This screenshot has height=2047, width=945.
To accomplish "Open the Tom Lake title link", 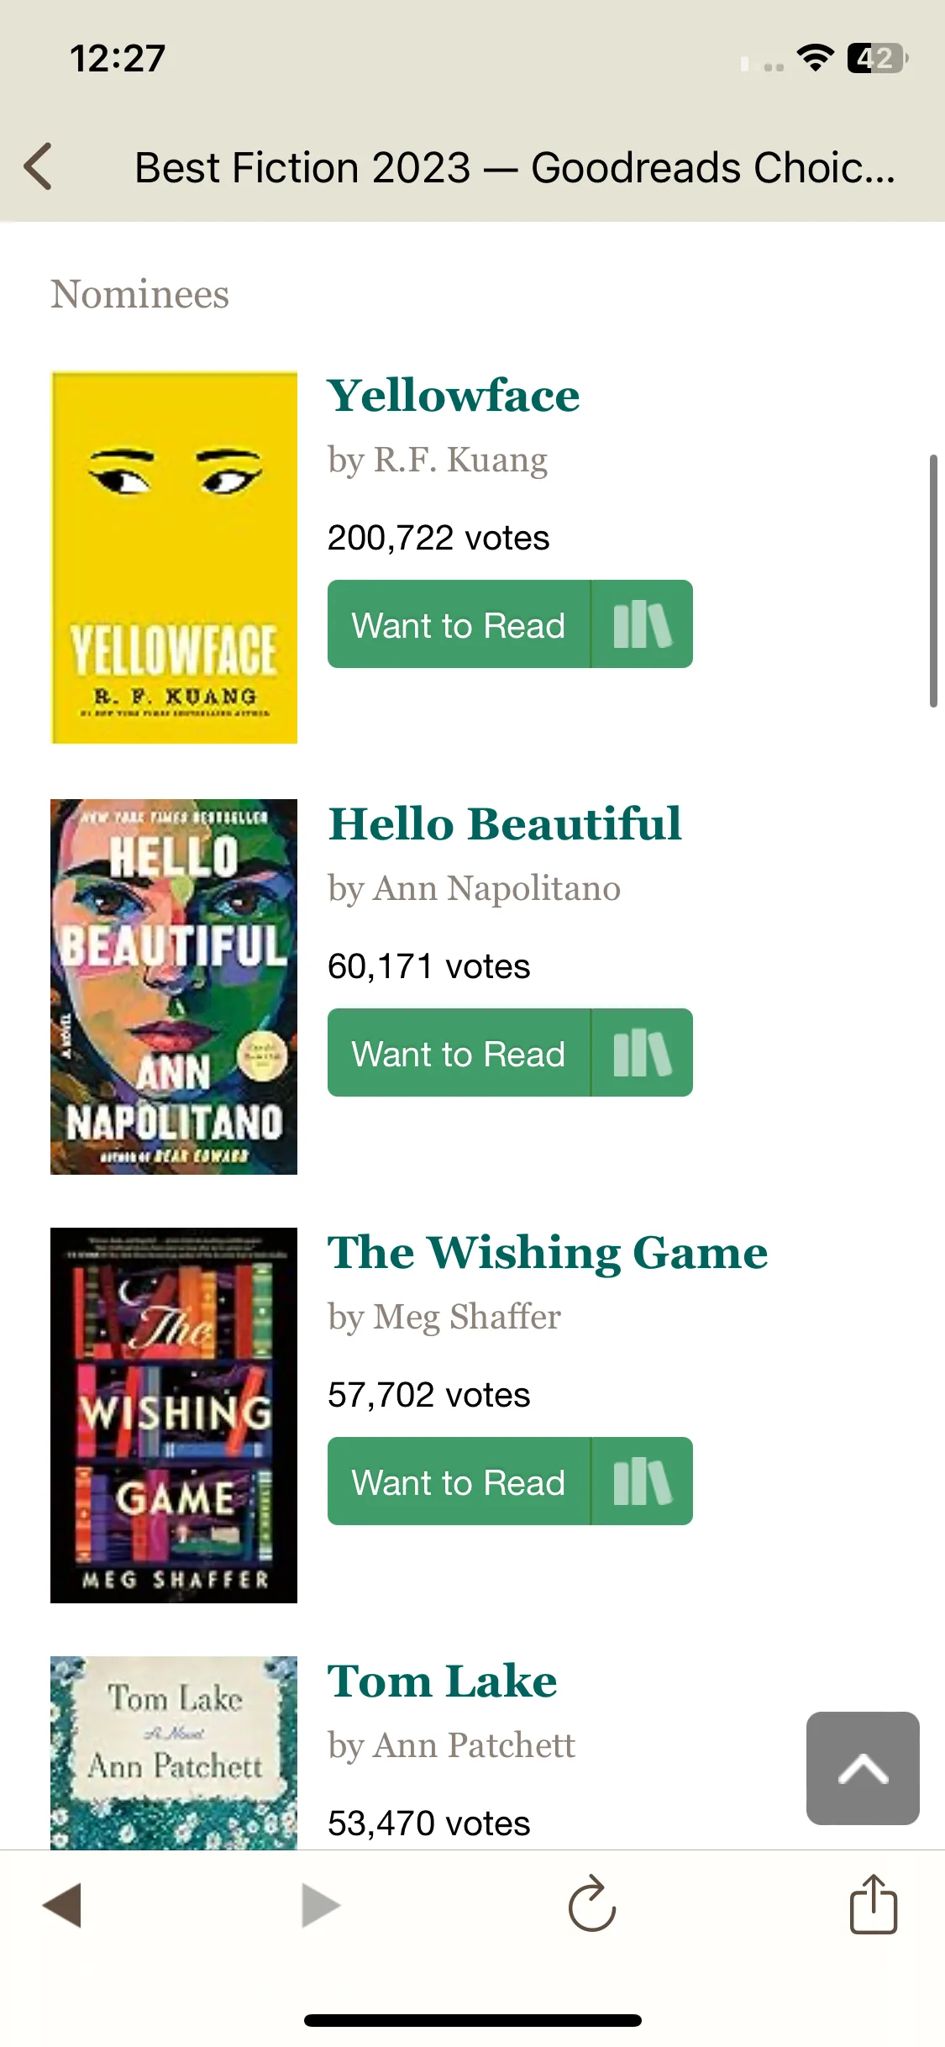I will tap(443, 1681).
